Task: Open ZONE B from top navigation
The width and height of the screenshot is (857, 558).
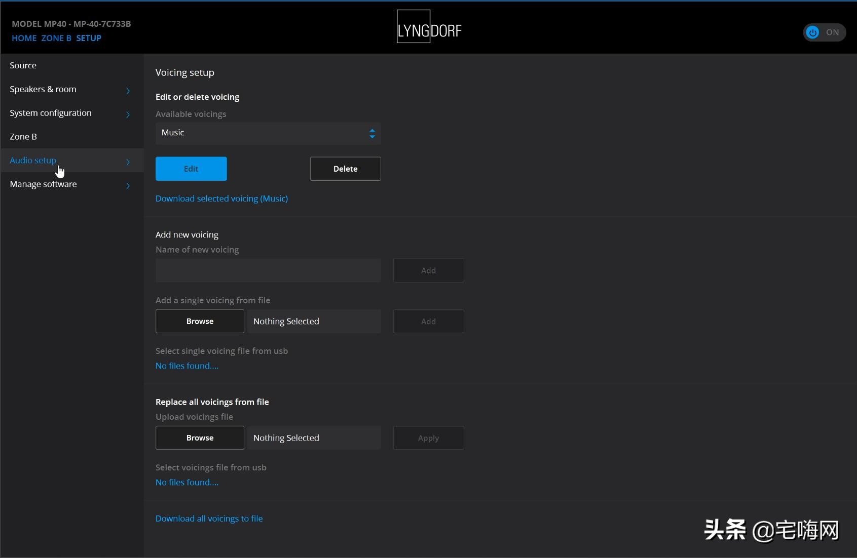Action: pyautogui.click(x=56, y=38)
